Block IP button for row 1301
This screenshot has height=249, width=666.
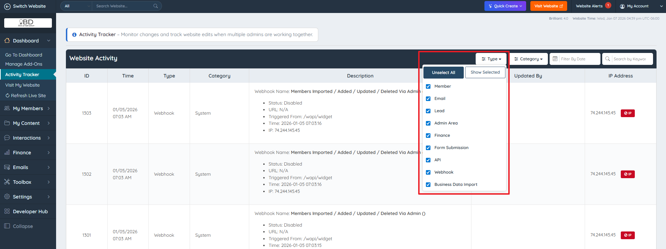pos(628,235)
